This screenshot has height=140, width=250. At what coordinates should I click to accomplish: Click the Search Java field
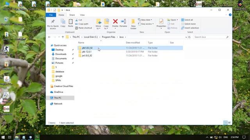click(211, 37)
